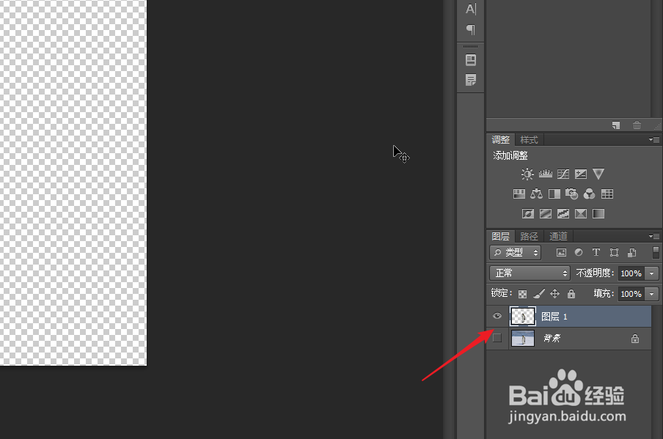Click the 填充 value field
663x439 pixels.
coord(631,294)
